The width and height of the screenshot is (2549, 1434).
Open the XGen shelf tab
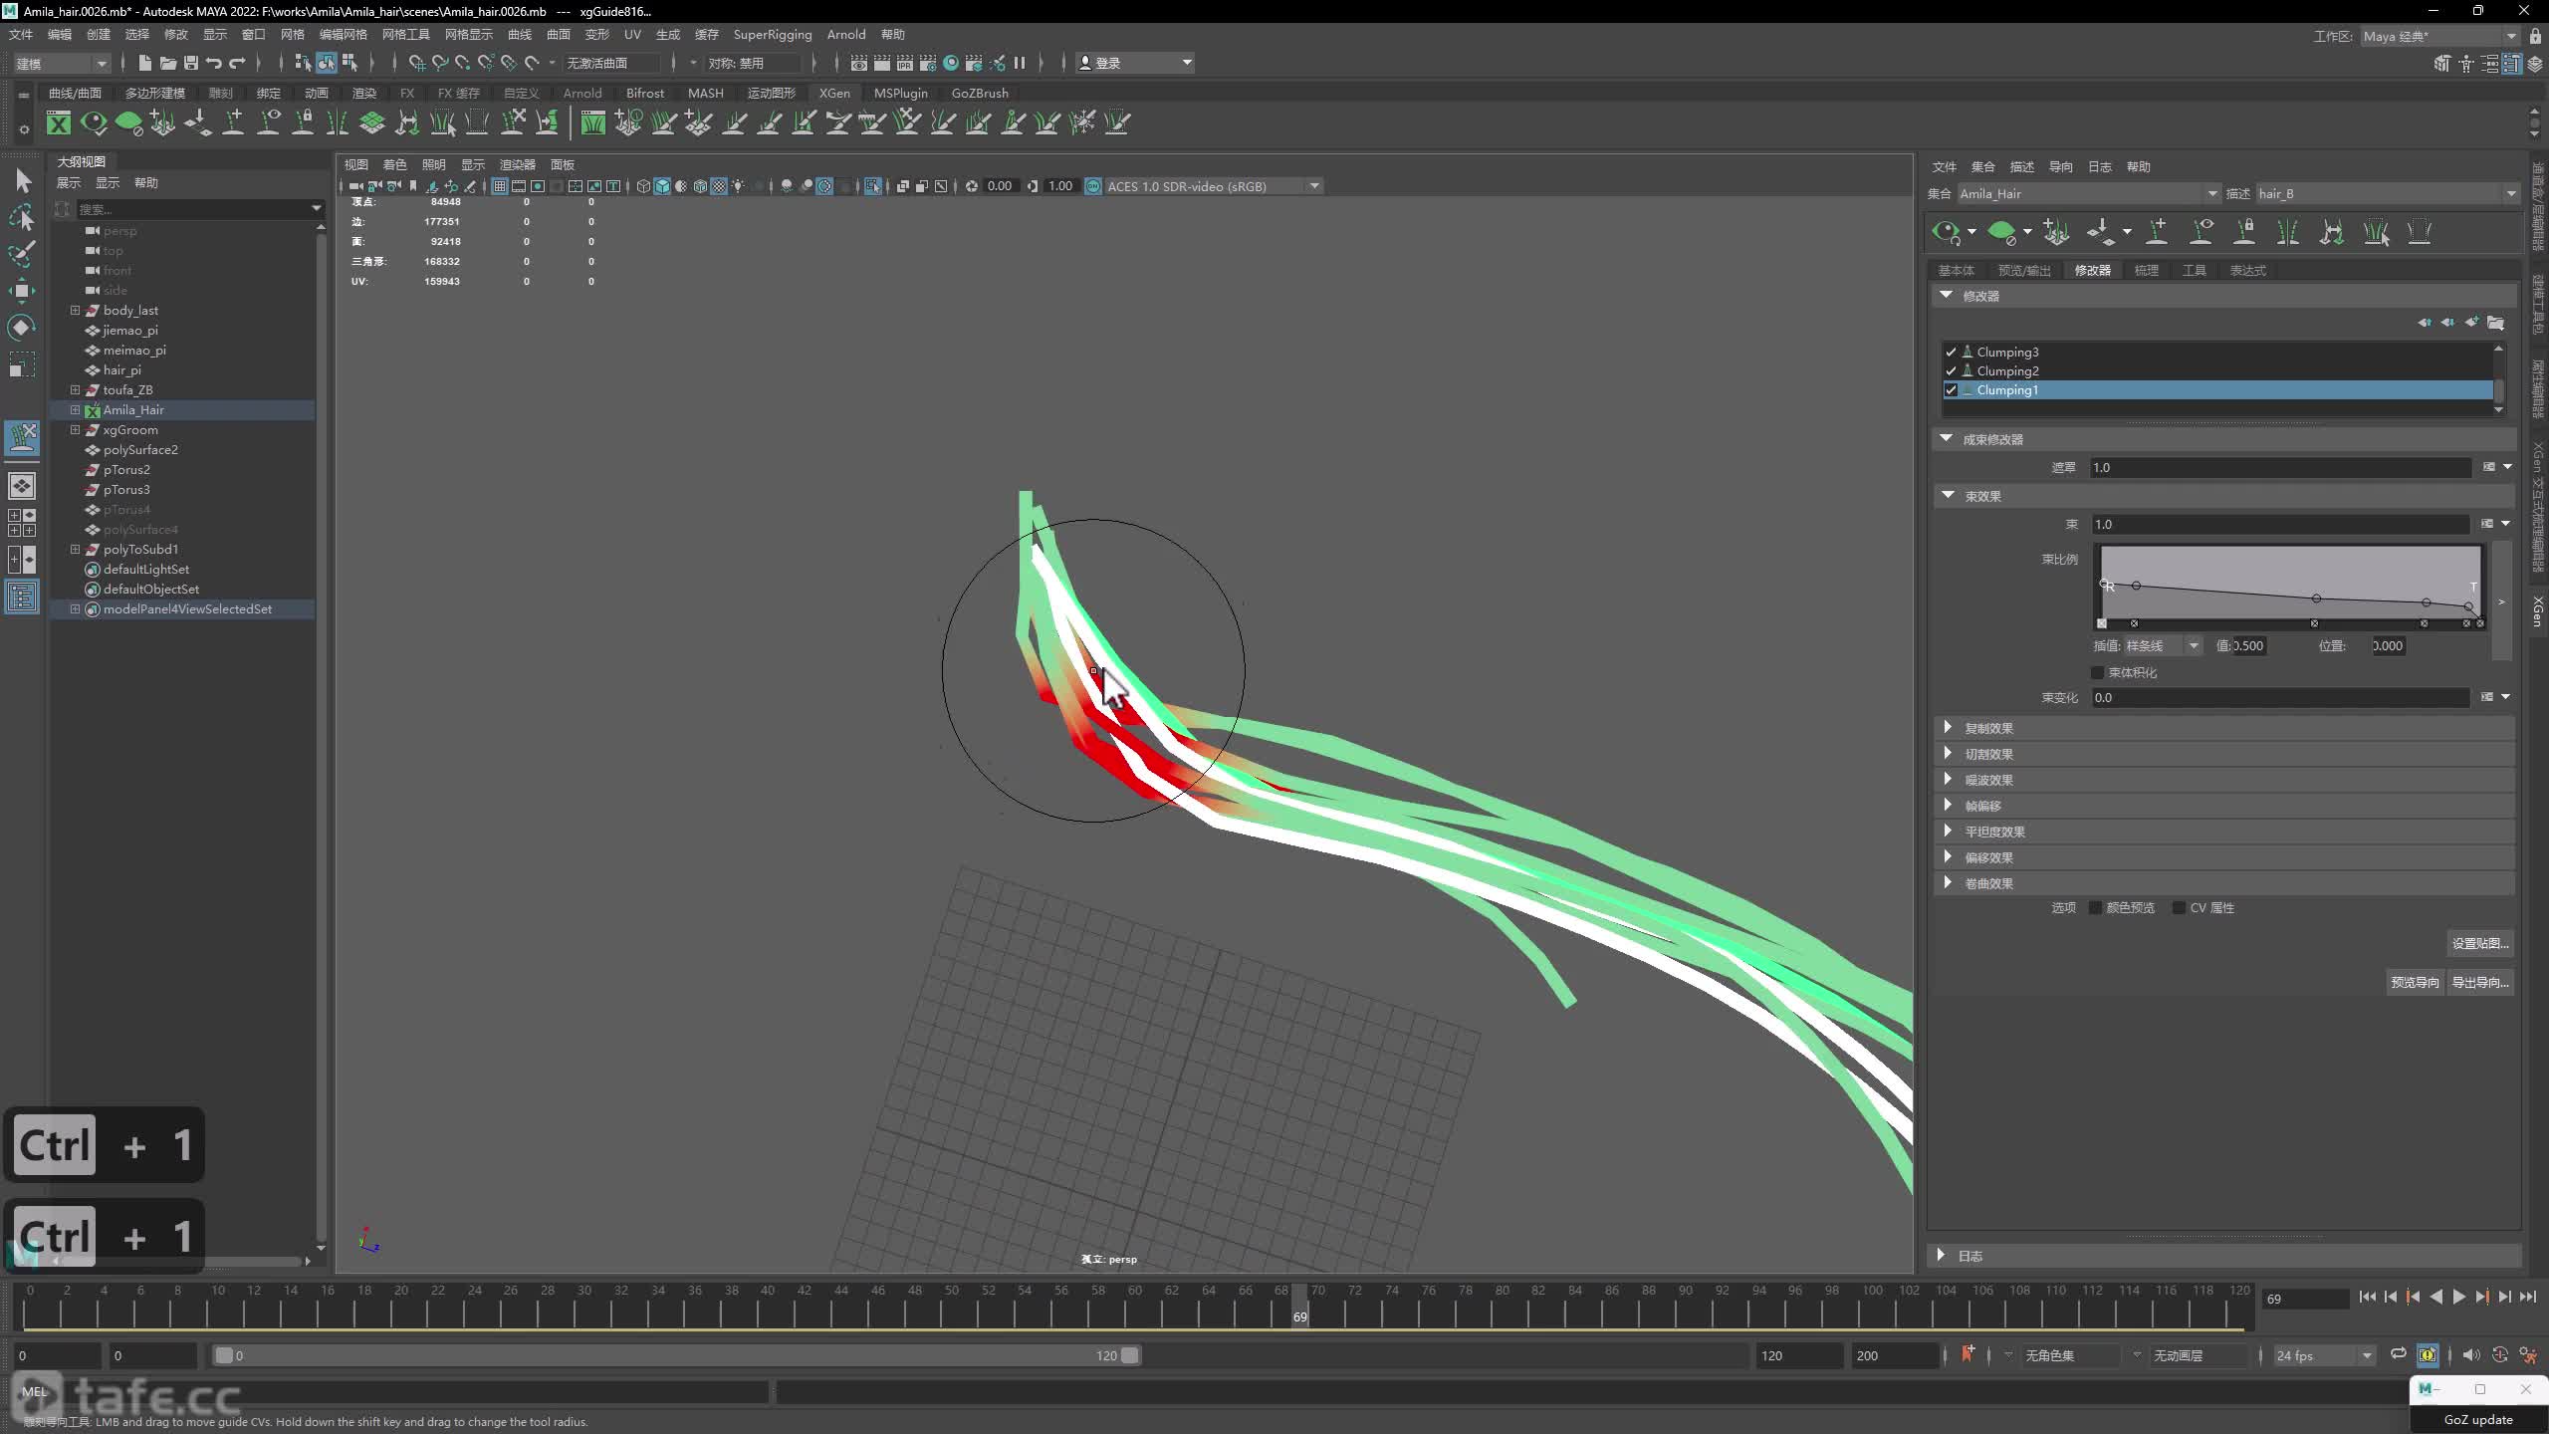click(834, 93)
